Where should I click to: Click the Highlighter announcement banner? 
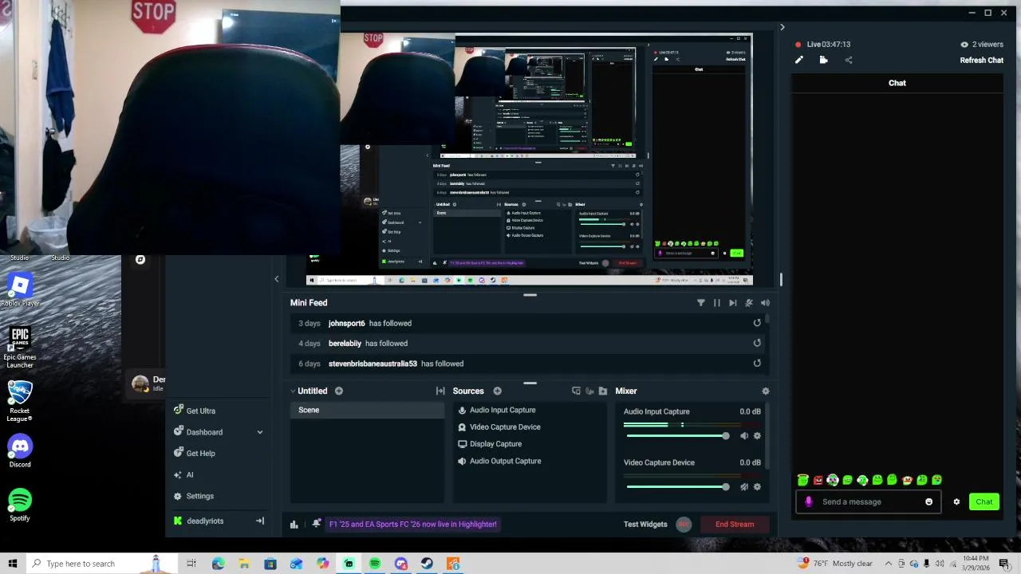tap(413, 525)
